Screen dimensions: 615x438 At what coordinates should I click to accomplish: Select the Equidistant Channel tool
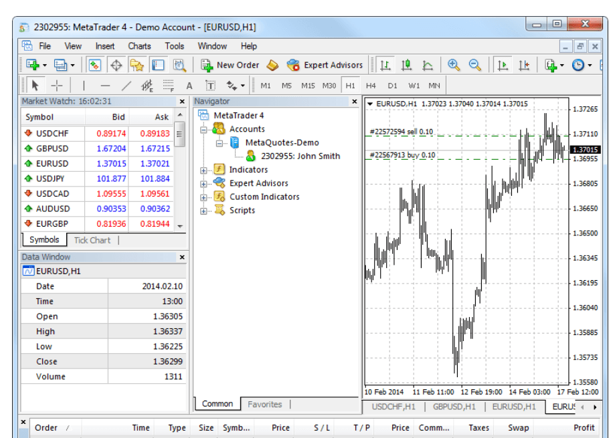pyautogui.click(x=147, y=86)
